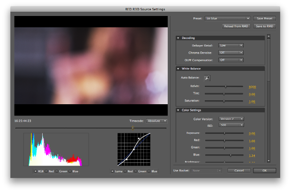Open the Chroma Denoise dropdown
The width and height of the screenshot is (290, 192).
231,53
